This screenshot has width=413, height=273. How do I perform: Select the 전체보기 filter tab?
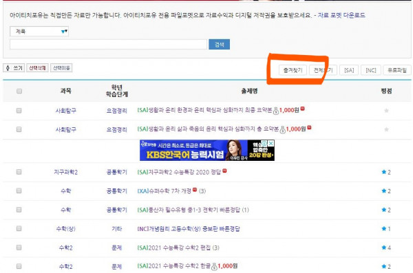pyautogui.click(x=323, y=70)
